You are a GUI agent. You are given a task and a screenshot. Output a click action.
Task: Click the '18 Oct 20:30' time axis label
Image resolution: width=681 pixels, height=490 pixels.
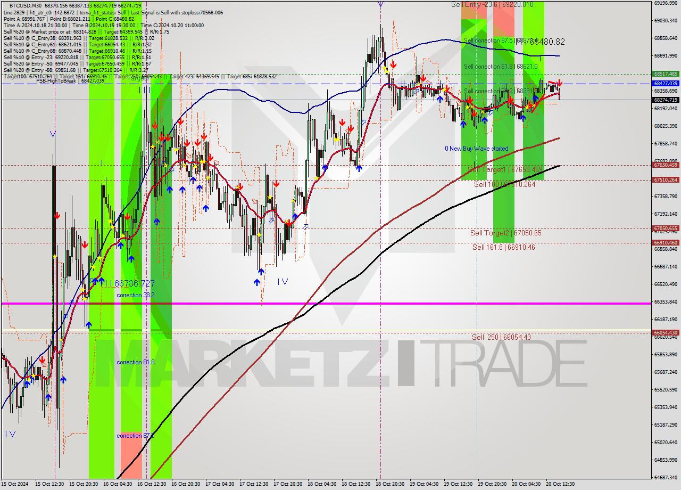click(x=391, y=484)
